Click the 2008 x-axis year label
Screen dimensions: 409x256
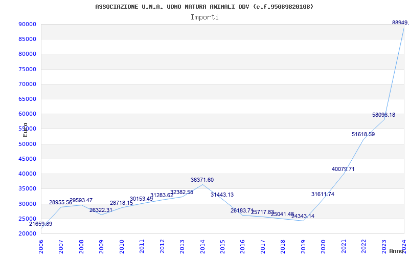coord(81,247)
